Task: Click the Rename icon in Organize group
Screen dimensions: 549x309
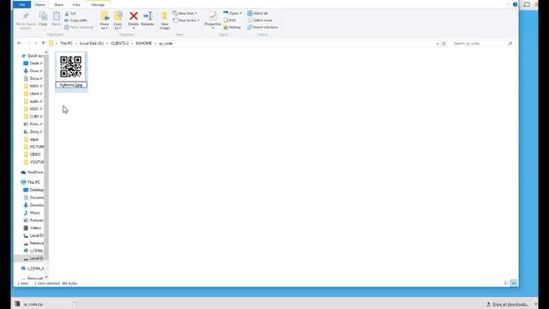Action: pyautogui.click(x=148, y=19)
